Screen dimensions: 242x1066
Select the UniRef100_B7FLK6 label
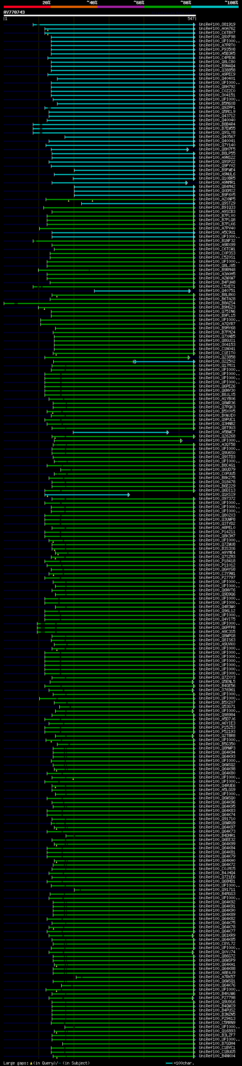217,224
